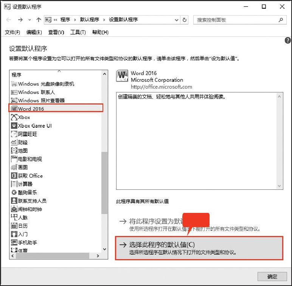Expand the breadcrumb arrow after 默认程序
This screenshot has width=292, height=286.
[104, 20]
